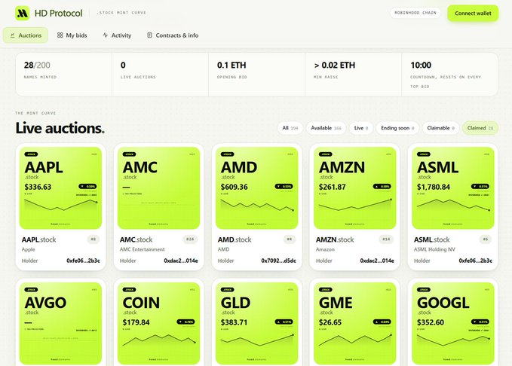This screenshot has width=512, height=366.
Task: Click the Contracts document icon
Action: (149, 35)
